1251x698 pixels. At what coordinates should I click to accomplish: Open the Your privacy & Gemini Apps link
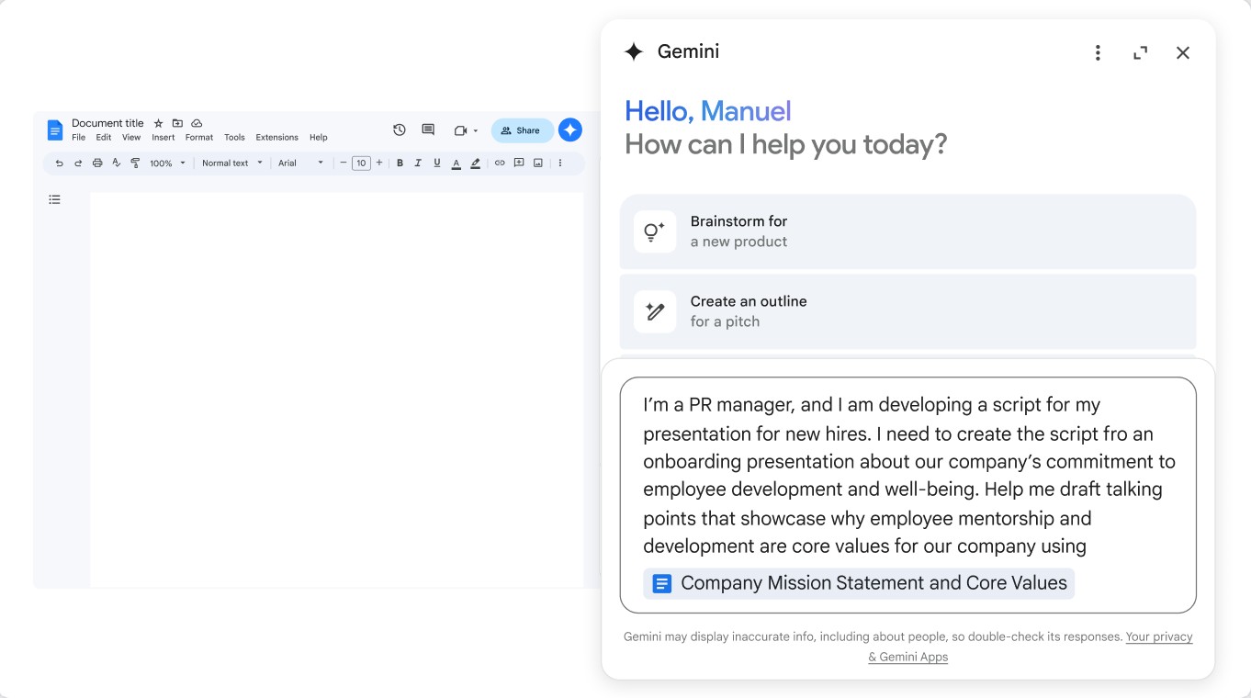1158,636
